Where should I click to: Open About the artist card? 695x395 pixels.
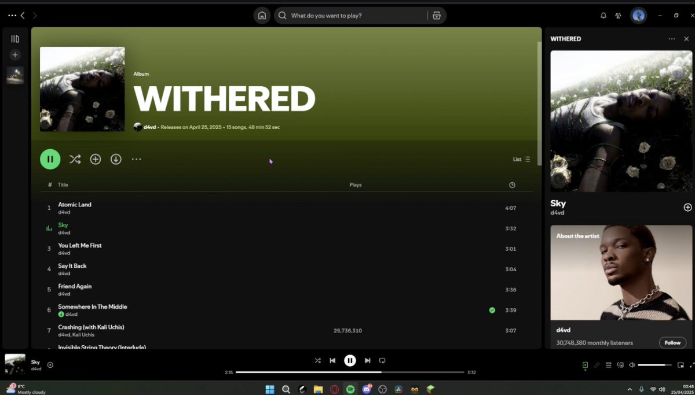[621, 287]
